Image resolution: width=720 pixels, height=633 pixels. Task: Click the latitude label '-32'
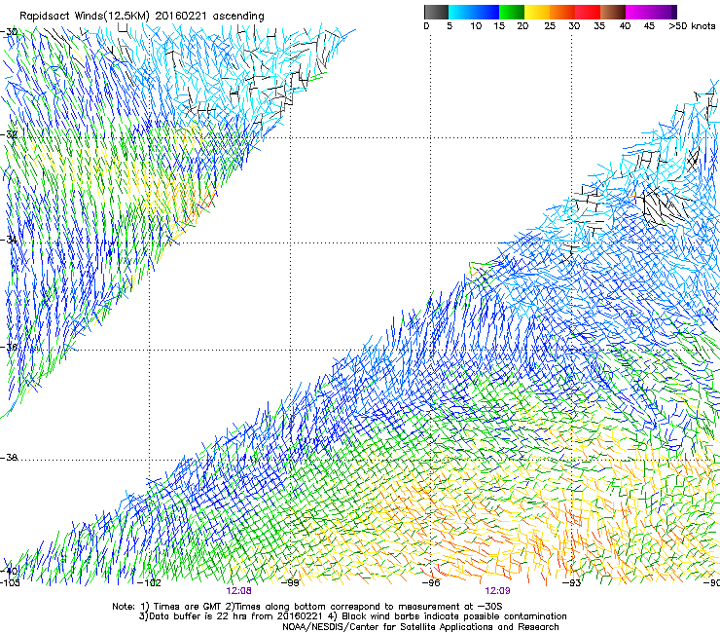point(9,134)
